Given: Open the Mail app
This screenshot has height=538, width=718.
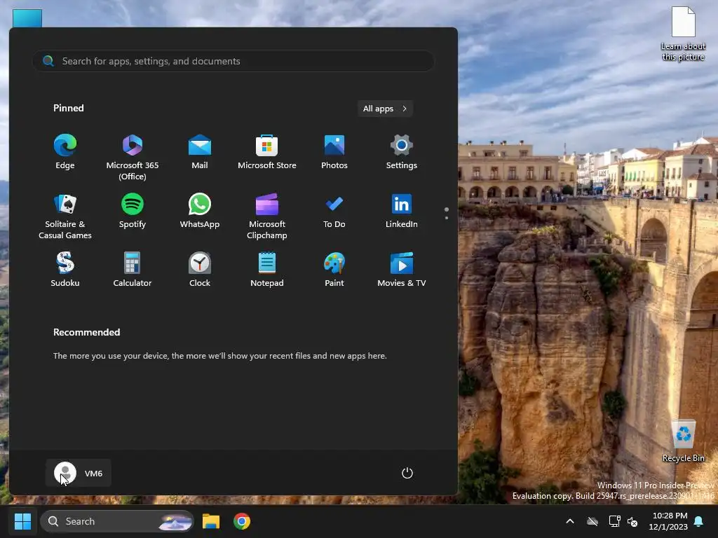Looking at the screenshot, I should coord(200,152).
